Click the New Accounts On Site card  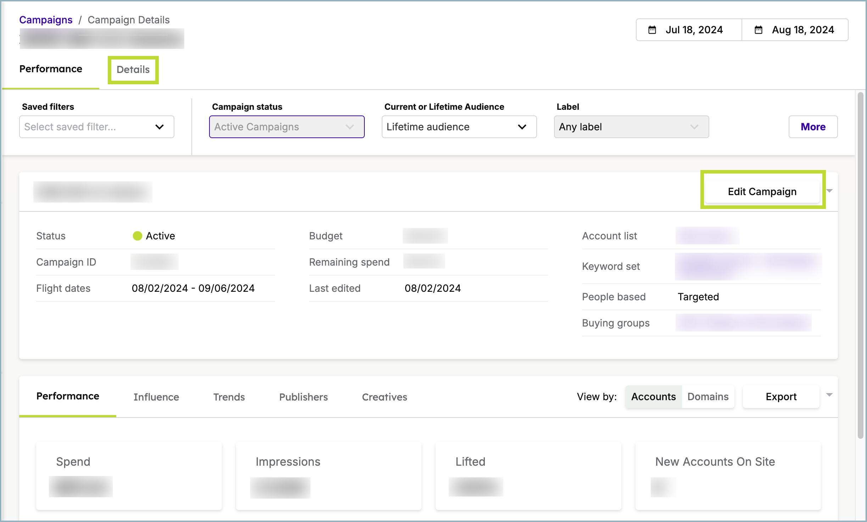[x=728, y=476]
